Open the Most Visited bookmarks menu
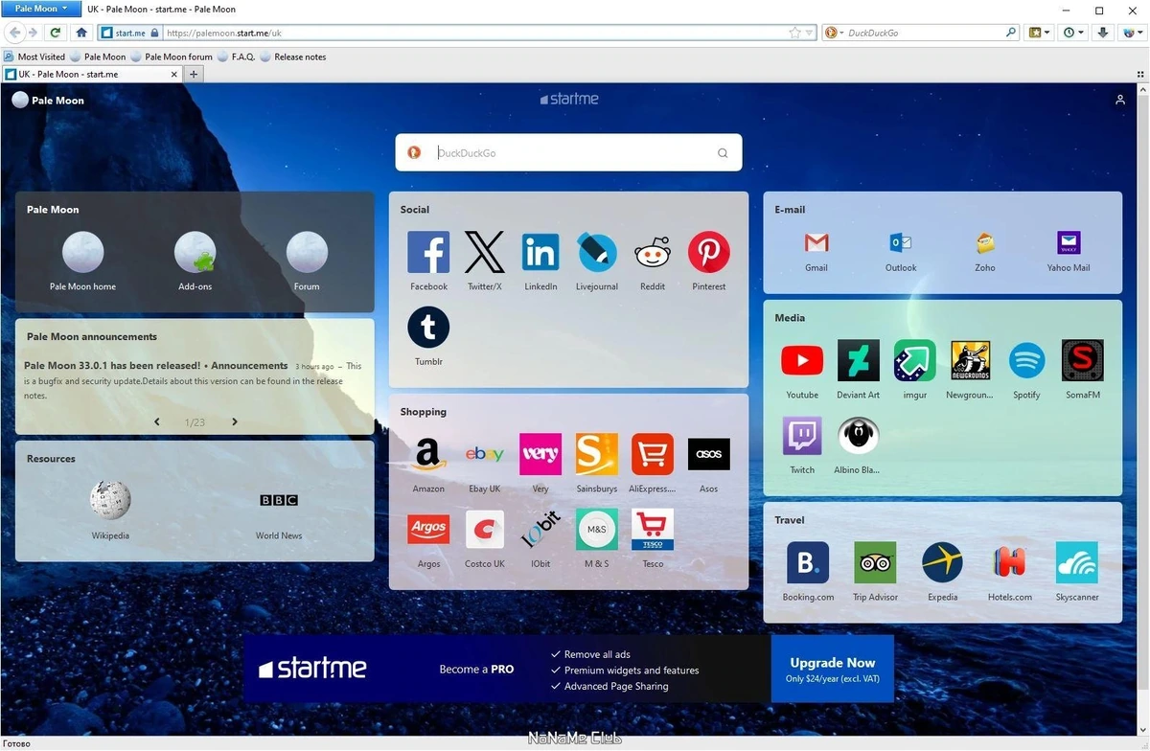This screenshot has height=751, width=1150. tap(35, 57)
